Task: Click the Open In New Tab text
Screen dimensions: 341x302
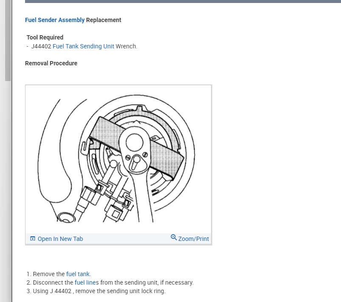Action: [x=60, y=239]
